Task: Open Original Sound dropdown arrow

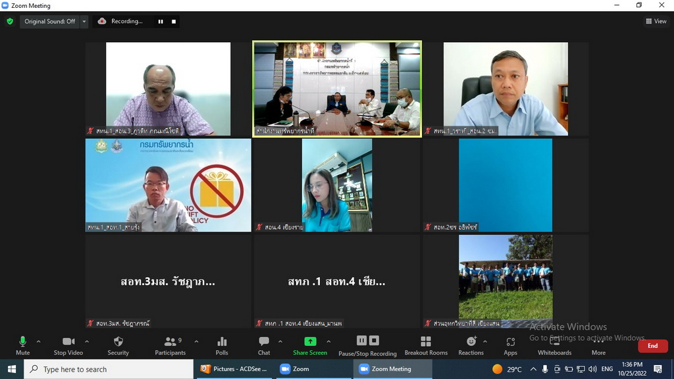Action: tap(84, 21)
